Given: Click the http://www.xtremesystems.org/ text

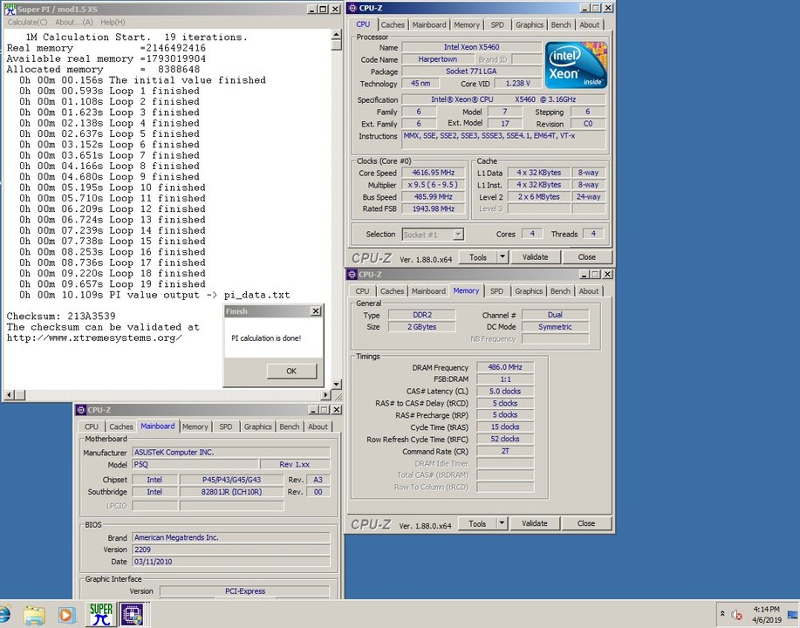Looking at the screenshot, I should click(x=94, y=338).
